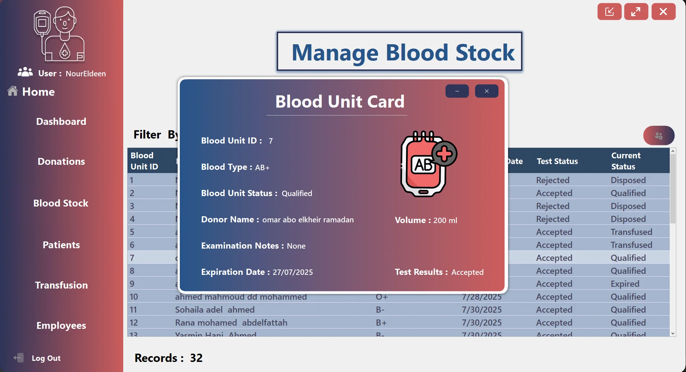Click the Home house icon

coord(13,91)
